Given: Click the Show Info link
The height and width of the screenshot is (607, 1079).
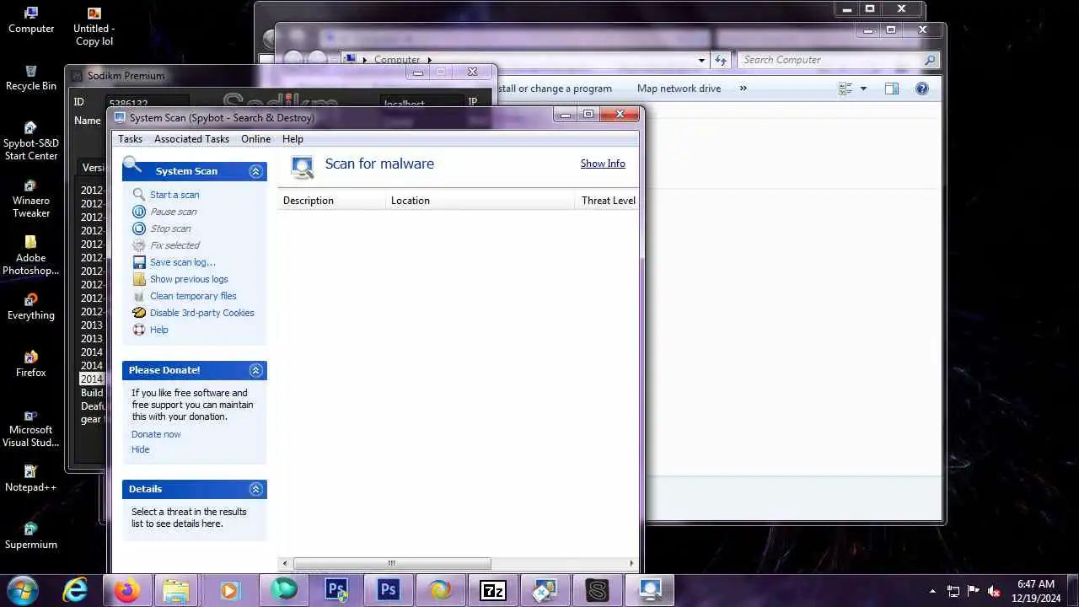Looking at the screenshot, I should pyautogui.click(x=603, y=164).
